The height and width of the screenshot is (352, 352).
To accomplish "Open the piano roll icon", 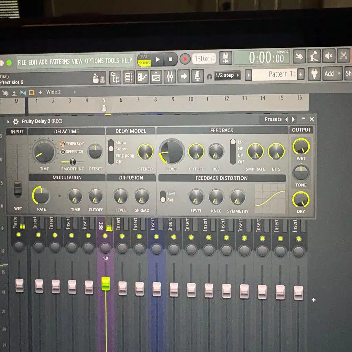I will [x=142, y=77].
